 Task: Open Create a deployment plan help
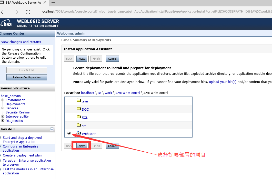(22, 155)
